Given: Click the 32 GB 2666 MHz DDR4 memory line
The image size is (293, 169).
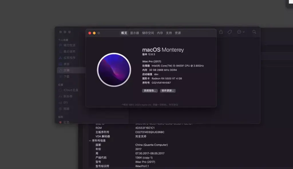Looking at the screenshot, I should 159,70.
